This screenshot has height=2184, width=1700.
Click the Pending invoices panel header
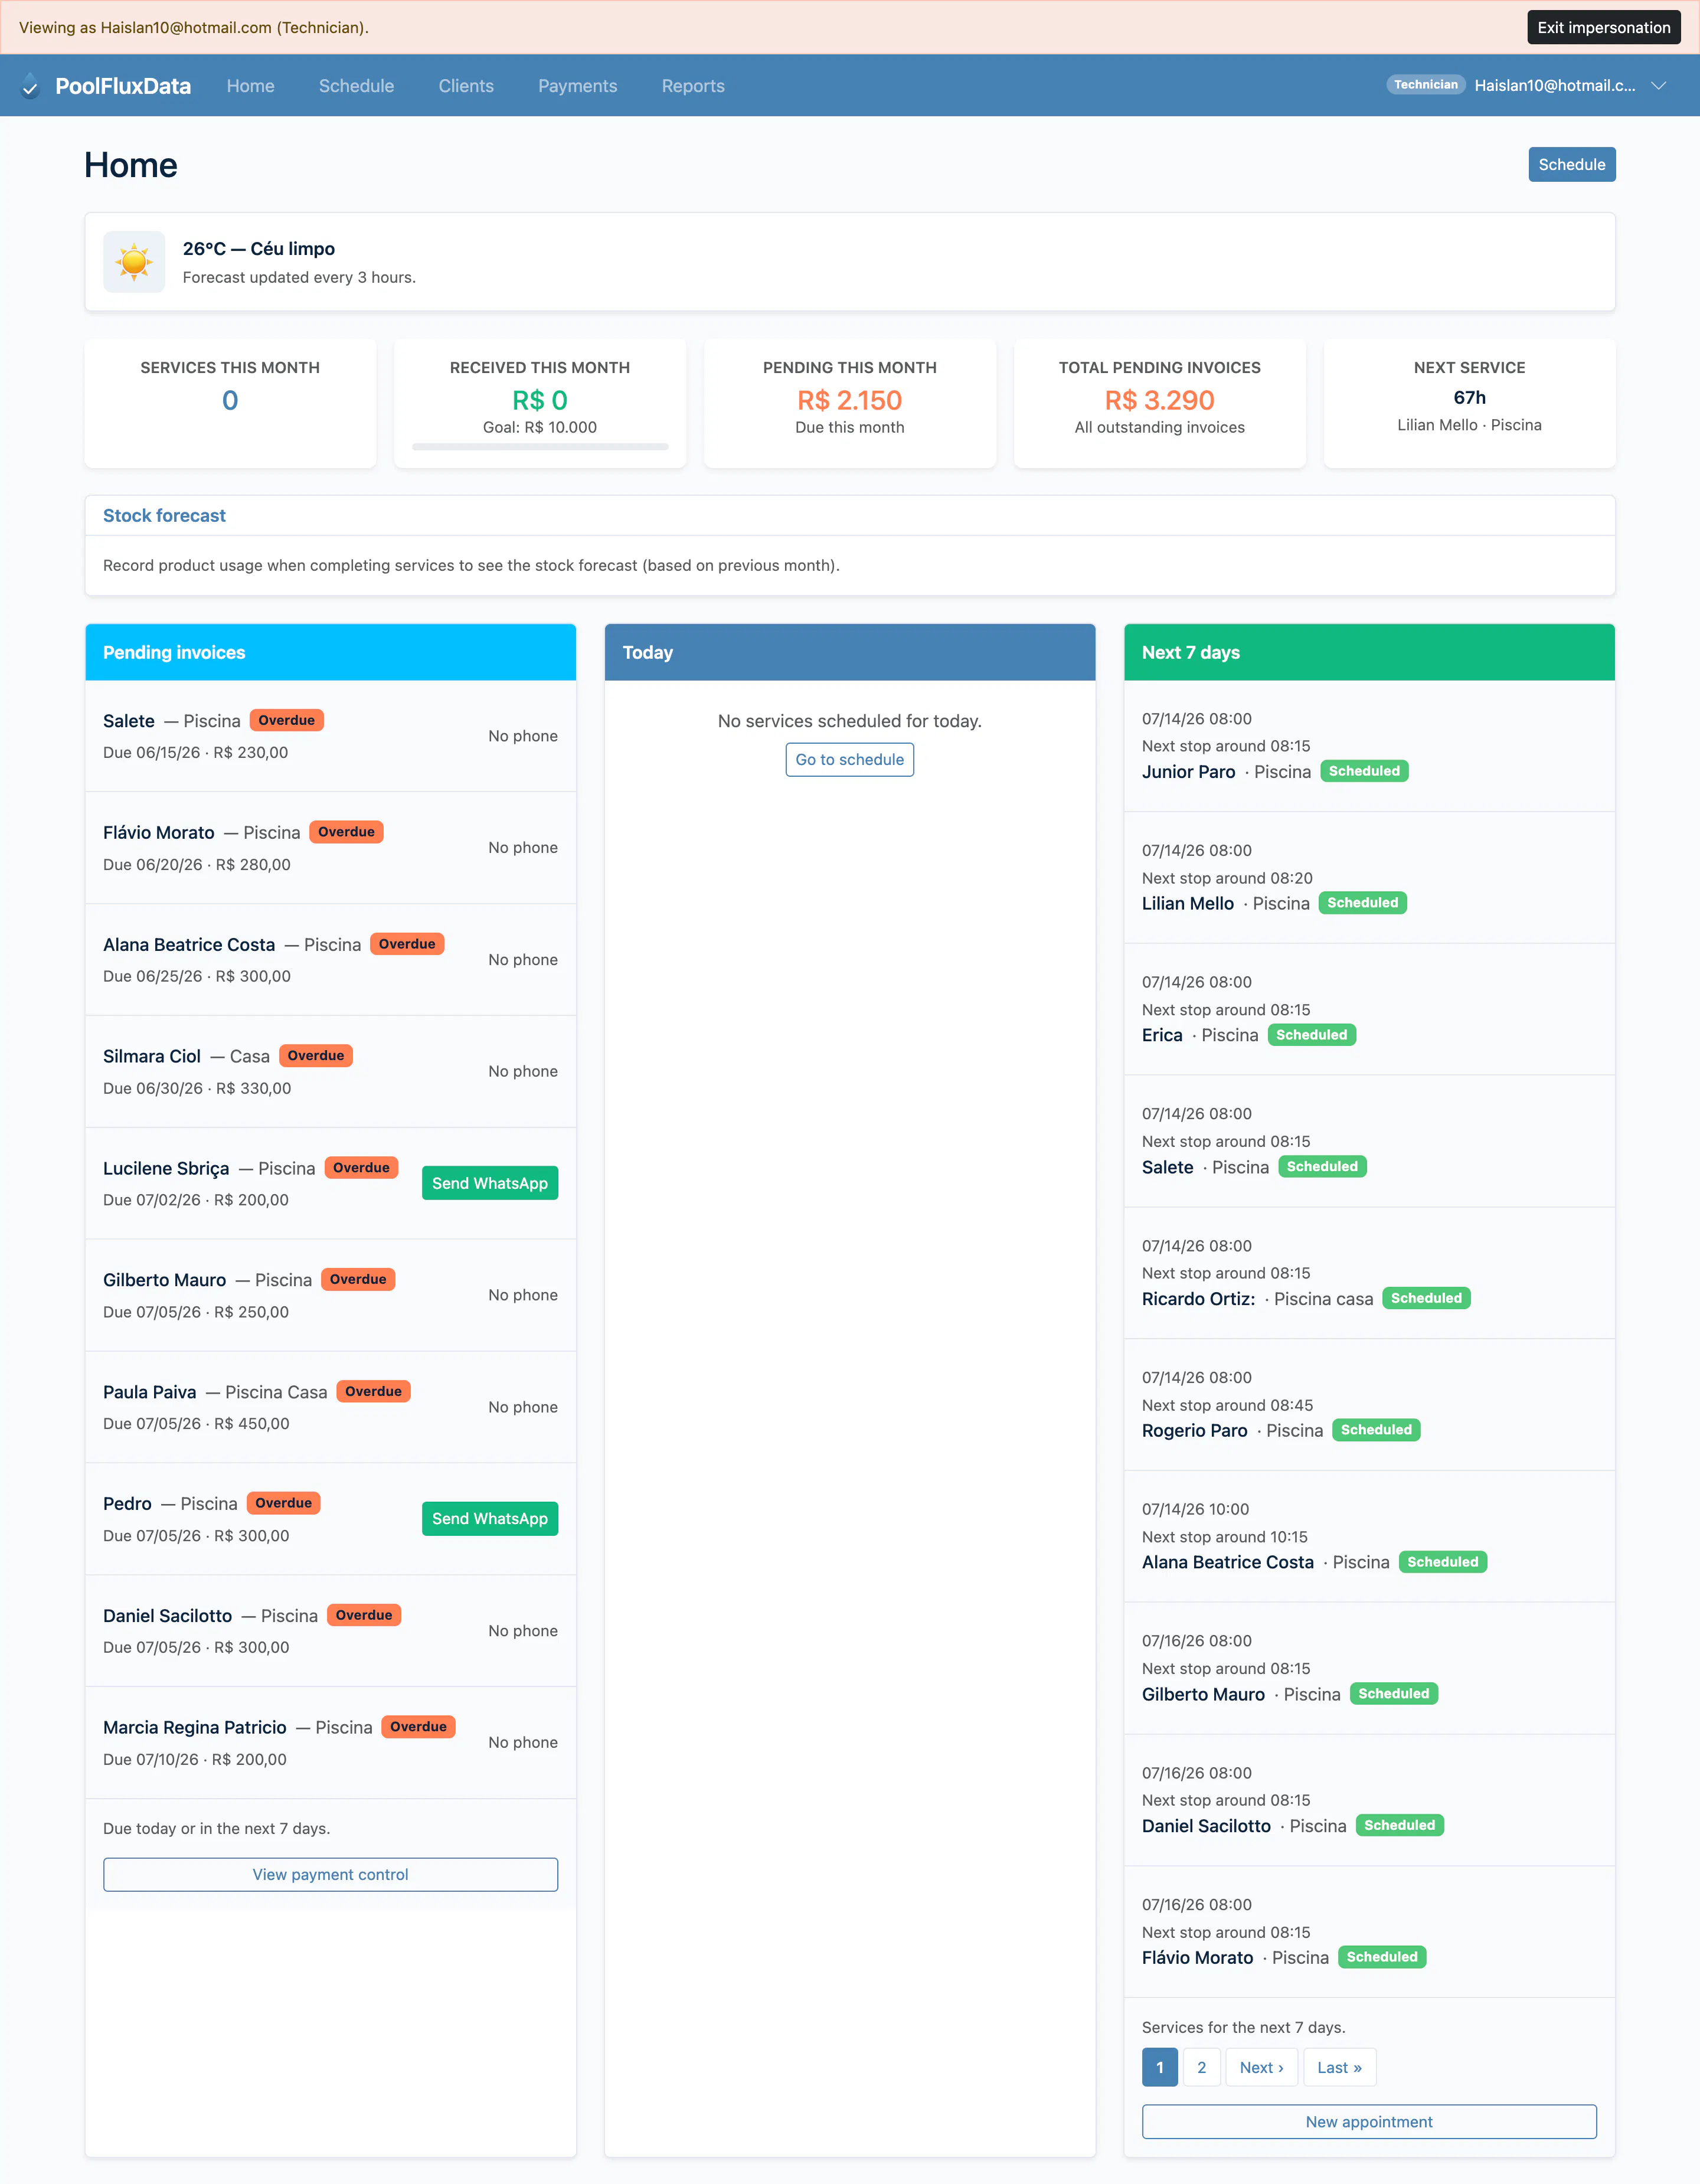click(330, 653)
